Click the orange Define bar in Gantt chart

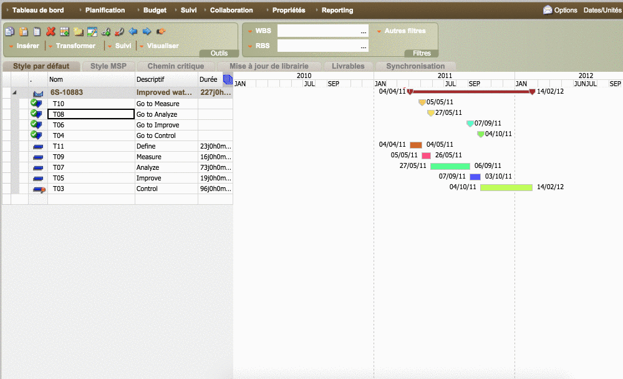pyautogui.click(x=415, y=145)
